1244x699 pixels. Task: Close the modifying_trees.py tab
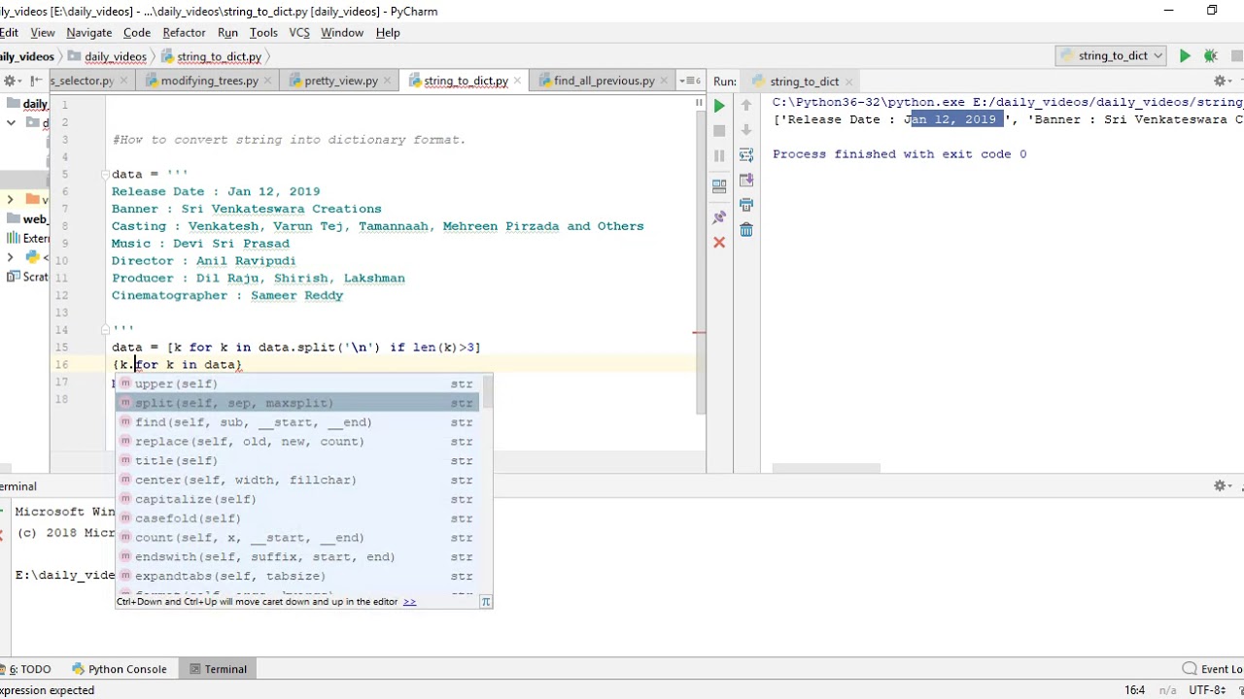coord(269,81)
